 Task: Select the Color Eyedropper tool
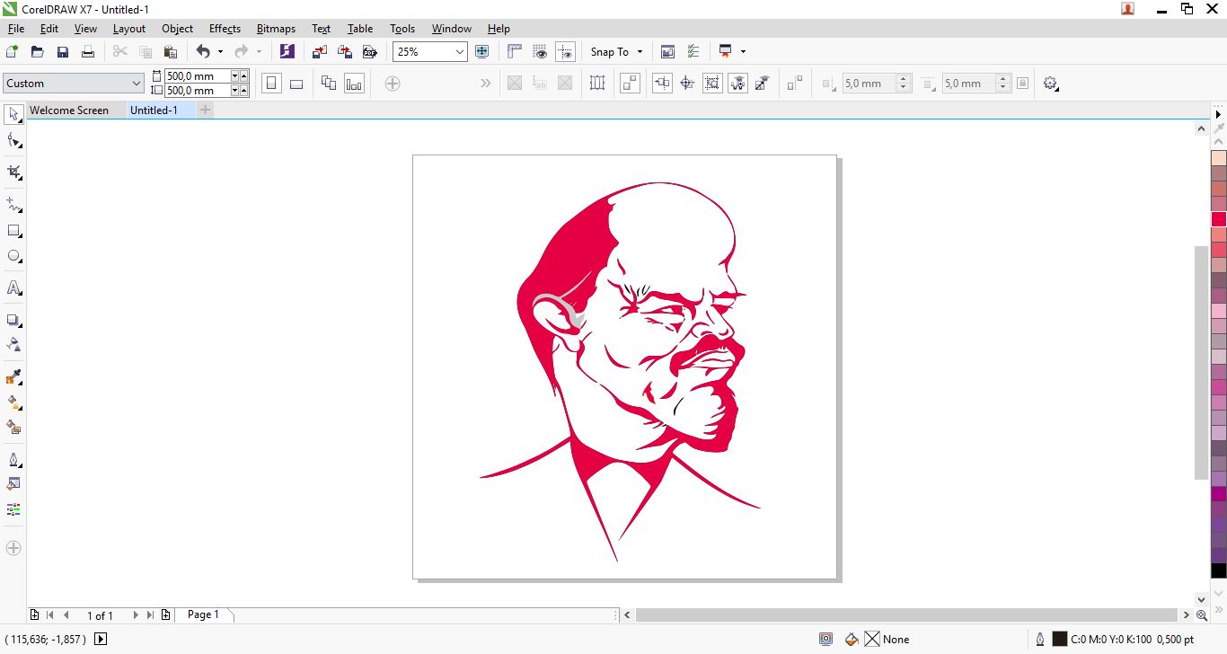pos(13,377)
